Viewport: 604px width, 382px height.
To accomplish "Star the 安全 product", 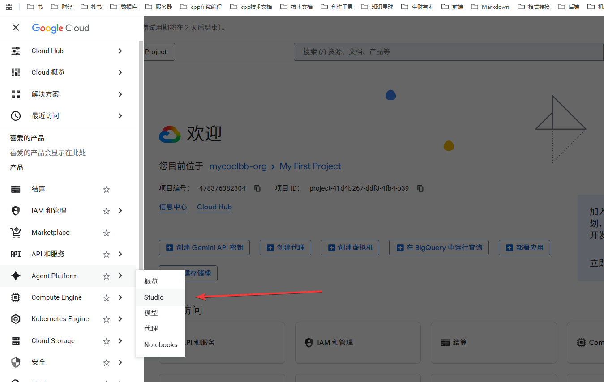I will pyautogui.click(x=107, y=362).
